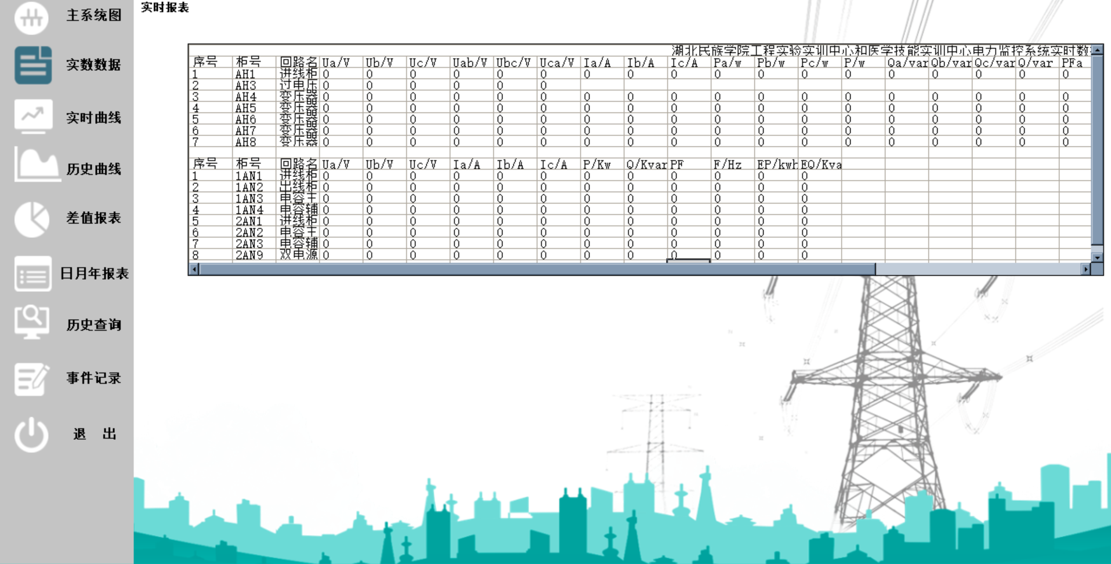This screenshot has height=564, width=1111.
Task: Open the event record notepad icon
Action: pyautogui.click(x=32, y=379)
